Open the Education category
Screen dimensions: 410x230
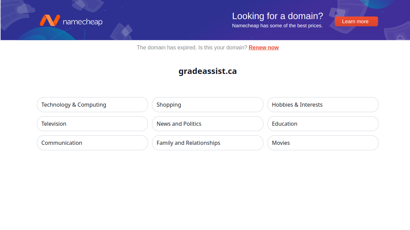[x=323, y=124]
